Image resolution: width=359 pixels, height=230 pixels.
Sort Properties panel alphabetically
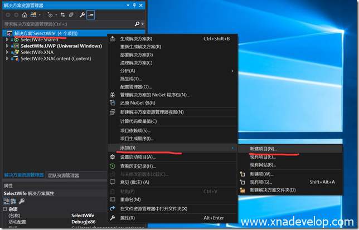[x=14, y=200]
